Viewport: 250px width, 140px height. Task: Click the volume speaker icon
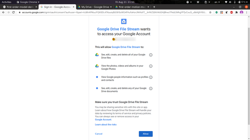230,2
